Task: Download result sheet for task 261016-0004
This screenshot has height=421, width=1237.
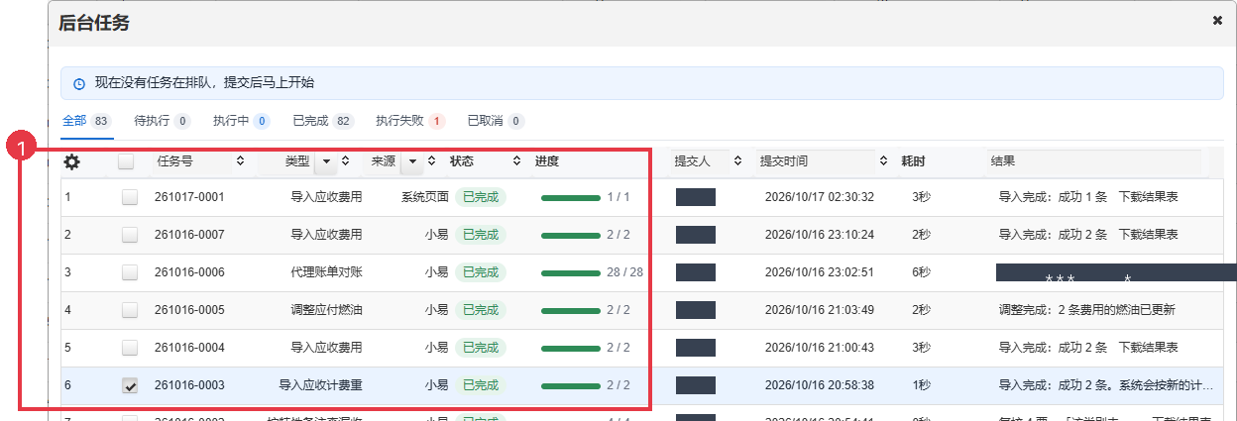Action: [1148, 348]
